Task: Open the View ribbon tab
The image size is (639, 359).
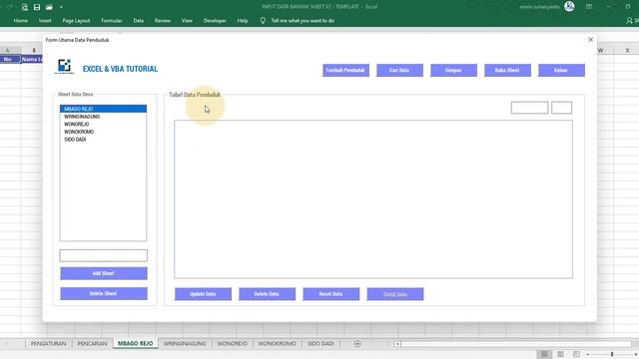Action: point(187,20)
